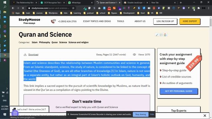Open Windows search from the taskbar
The width and height of the screenshot is (212, 119).
pyautogui.click(x=5, y=7)
